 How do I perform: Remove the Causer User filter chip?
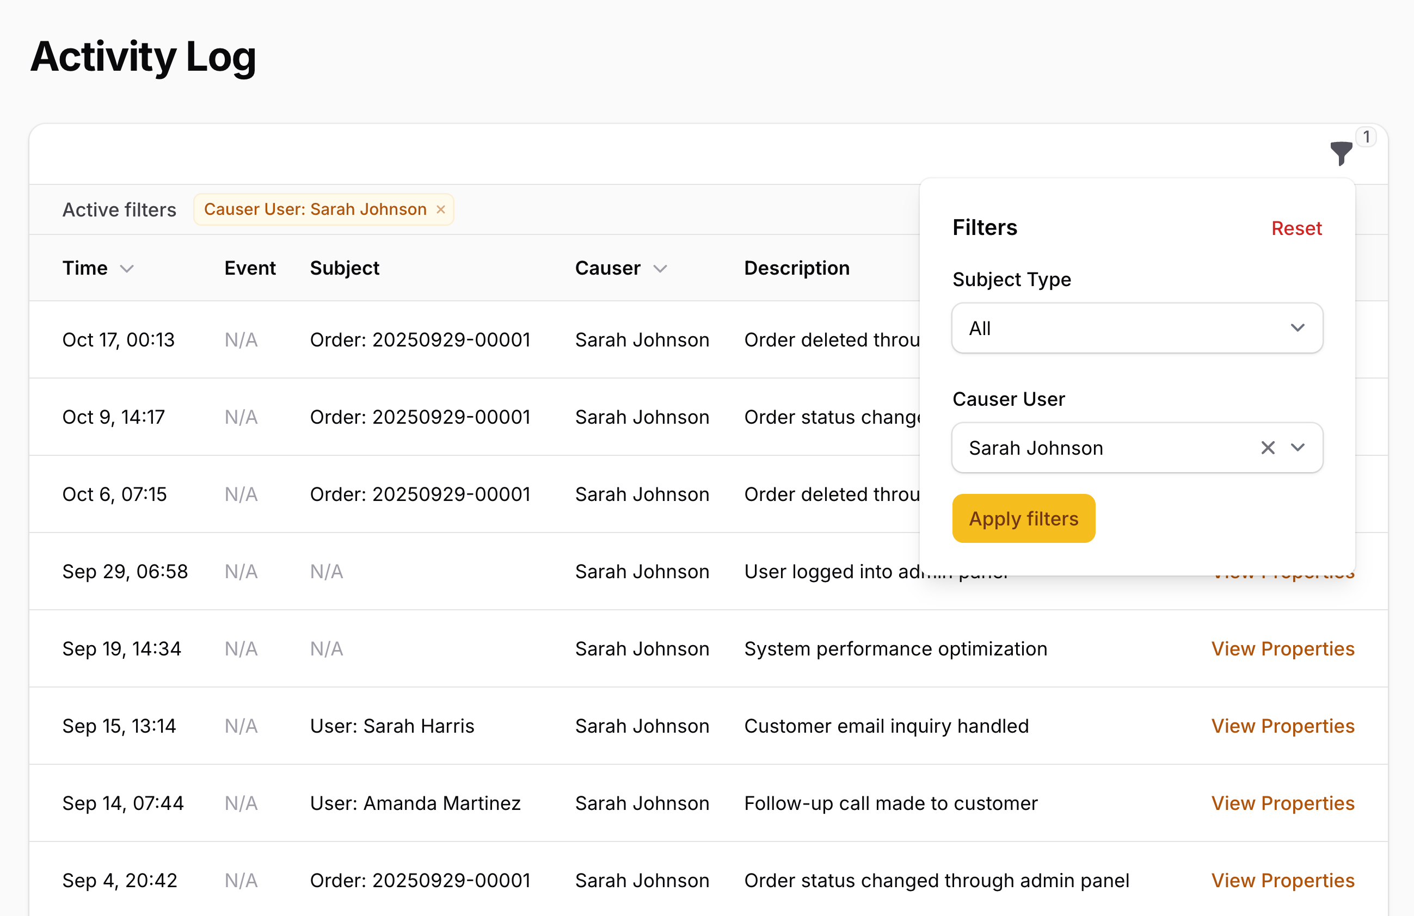pos(441,209)
